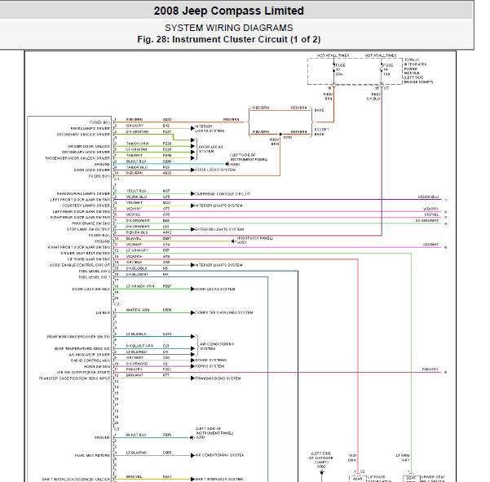Click the "RIGHT REAR DOOR AJAR SW SNS" label
The image size is (490, 482).
(x=80, y=218)
